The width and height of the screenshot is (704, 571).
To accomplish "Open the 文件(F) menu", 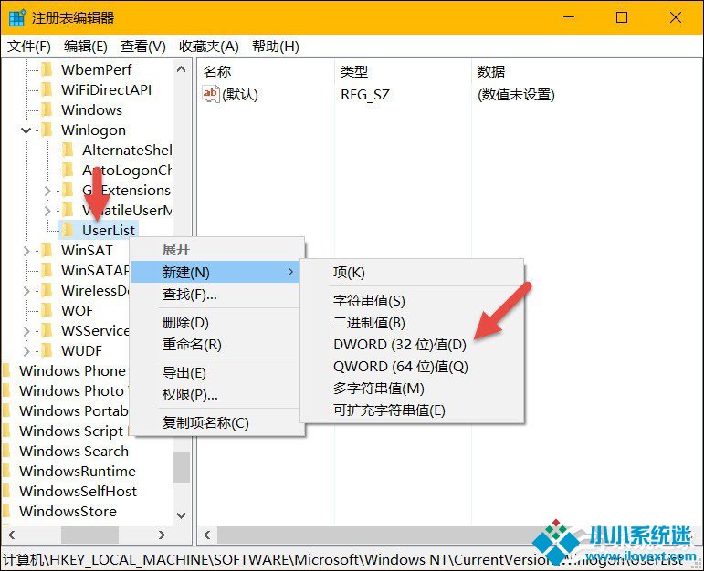I will point(29,47).
